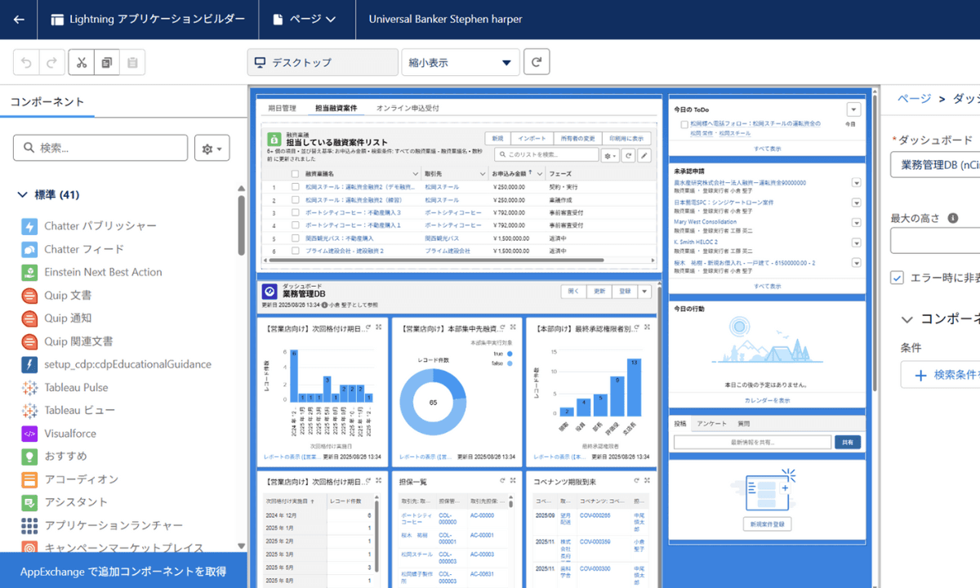Click AppExchange で追加コンポーネントを取得 button
Image resolution: width=980 pixels, height=588 pixels.
[x=123, y=572]
